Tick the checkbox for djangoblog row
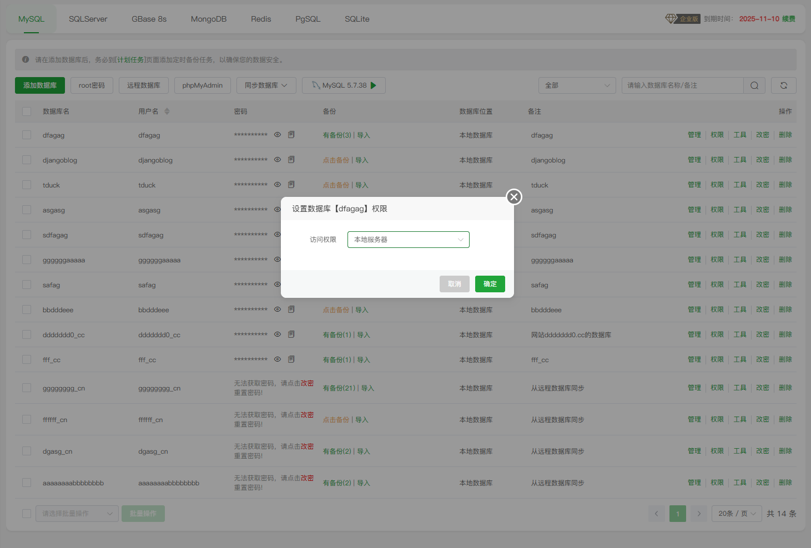The height and width of the screenshot is (548, 811). (27, 160)
